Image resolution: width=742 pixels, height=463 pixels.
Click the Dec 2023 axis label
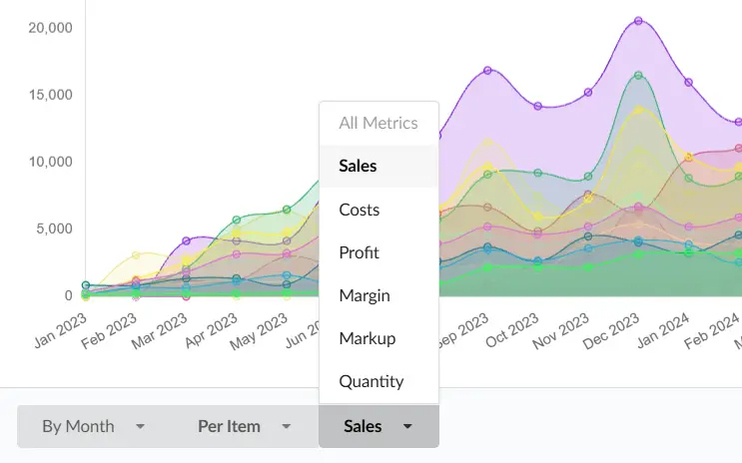(611, 331)
